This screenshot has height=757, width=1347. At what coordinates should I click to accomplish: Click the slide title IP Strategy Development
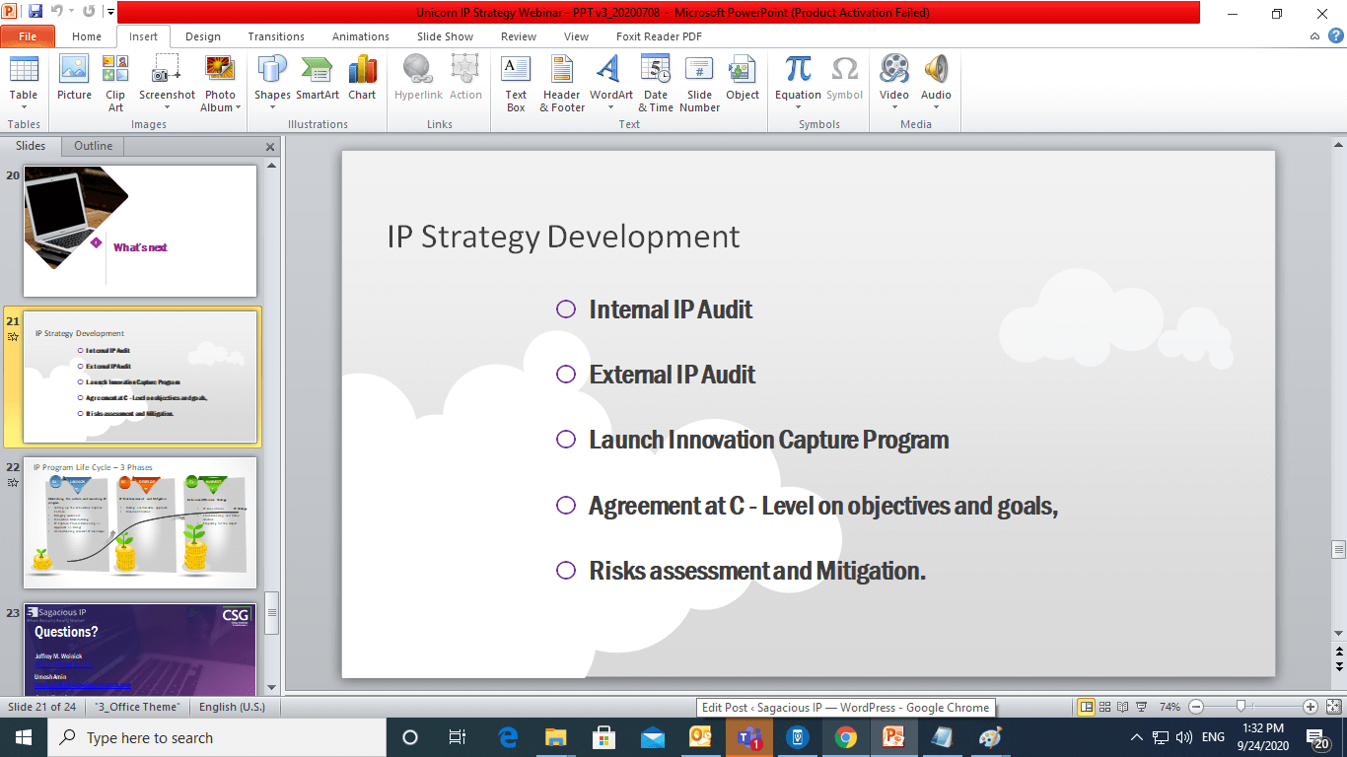563,237
